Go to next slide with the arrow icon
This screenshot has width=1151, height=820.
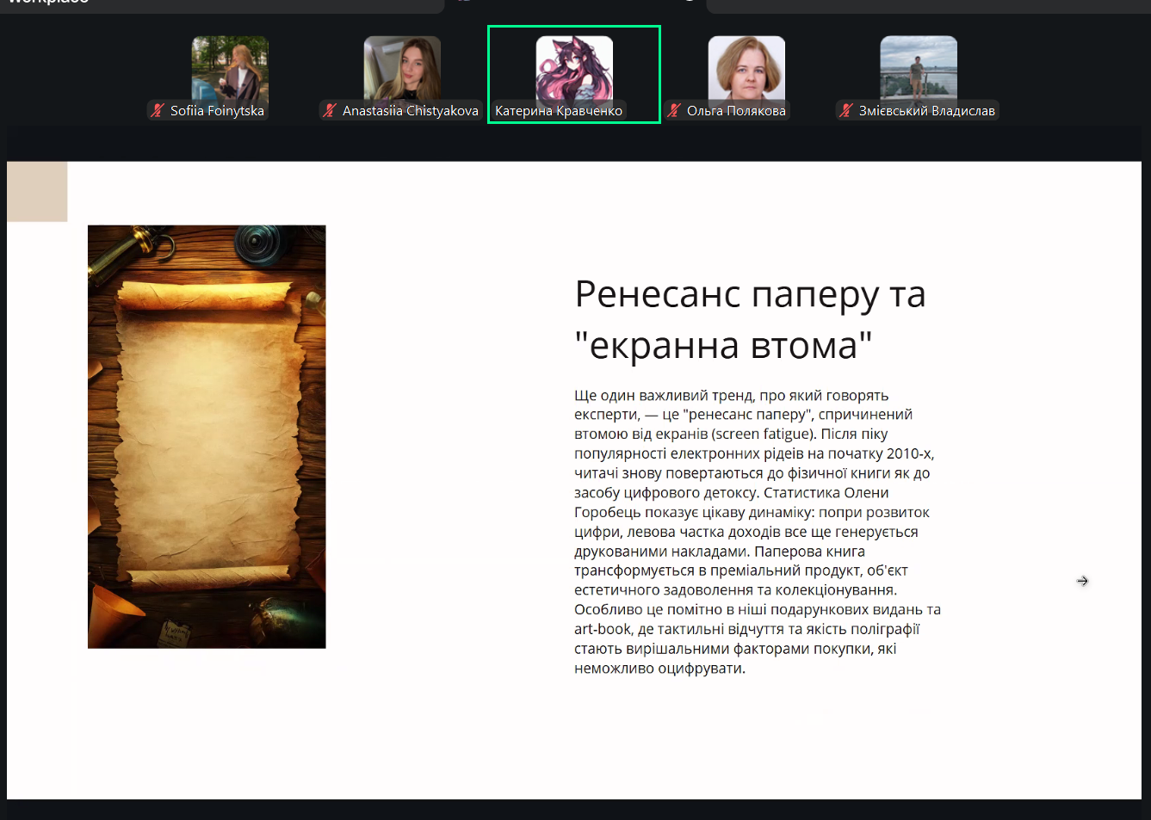[x=1082, y=582]
